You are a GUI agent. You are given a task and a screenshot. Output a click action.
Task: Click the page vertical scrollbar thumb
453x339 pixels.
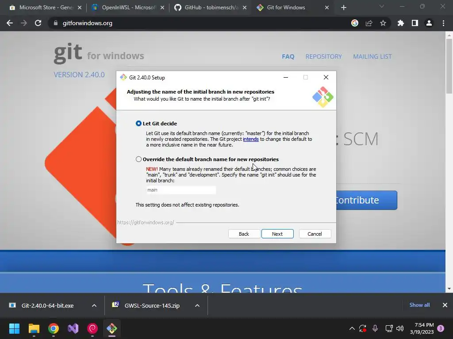449,66
